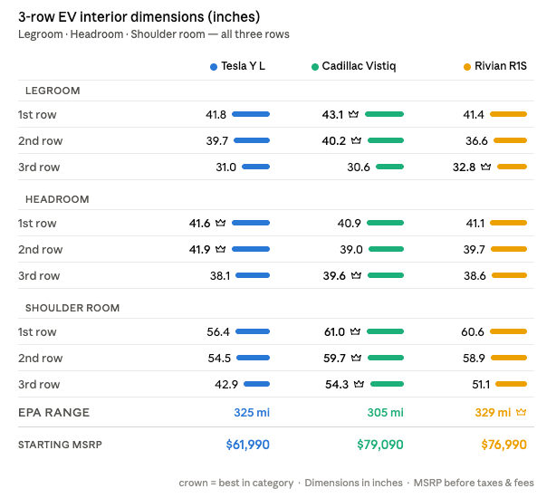Click the "MSRP before taxes & fees" footnote

point(474,483)
